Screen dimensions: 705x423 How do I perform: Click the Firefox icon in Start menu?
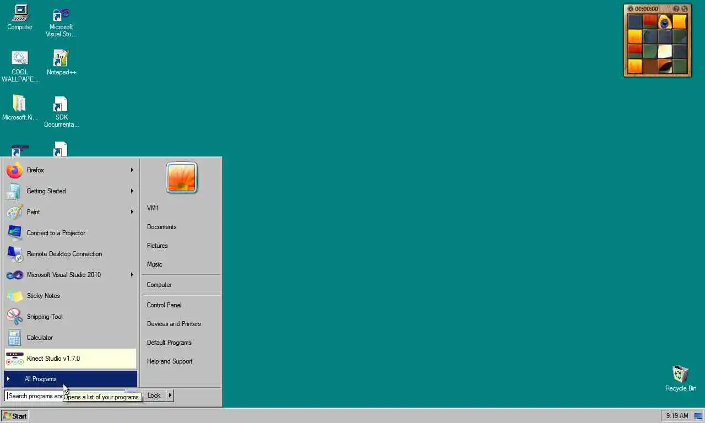point(15,170)
